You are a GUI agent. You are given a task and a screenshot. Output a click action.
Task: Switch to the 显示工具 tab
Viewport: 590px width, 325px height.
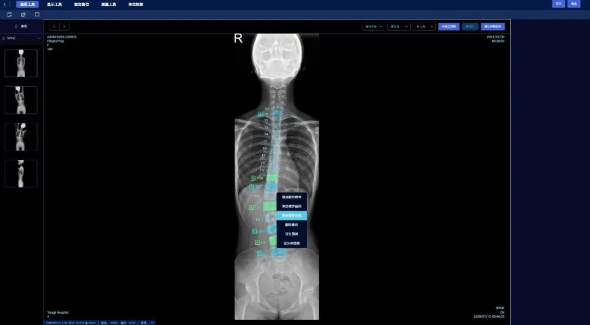tap(55, 4)
